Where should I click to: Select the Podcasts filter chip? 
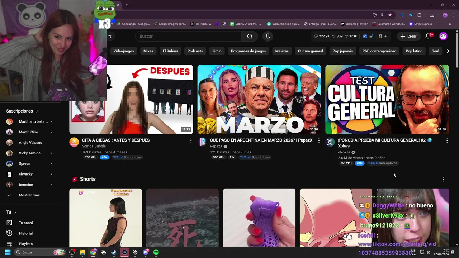[x=195, y=51]
